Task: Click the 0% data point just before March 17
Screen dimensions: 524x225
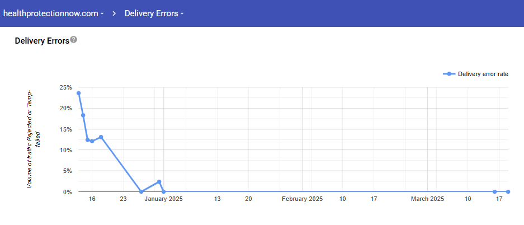Action: (x=495, y=192)
